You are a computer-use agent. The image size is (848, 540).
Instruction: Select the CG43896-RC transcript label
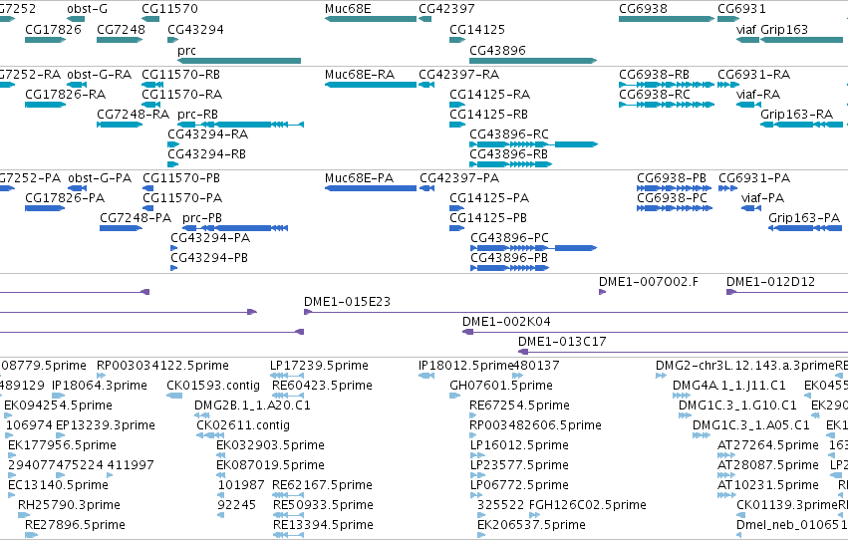tap(509, 135)
